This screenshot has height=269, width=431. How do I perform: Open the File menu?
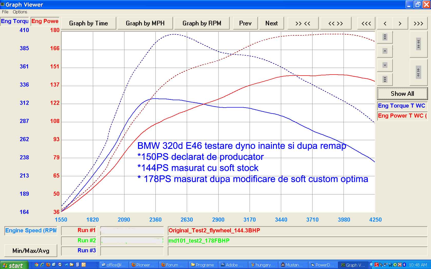point(5,12)
